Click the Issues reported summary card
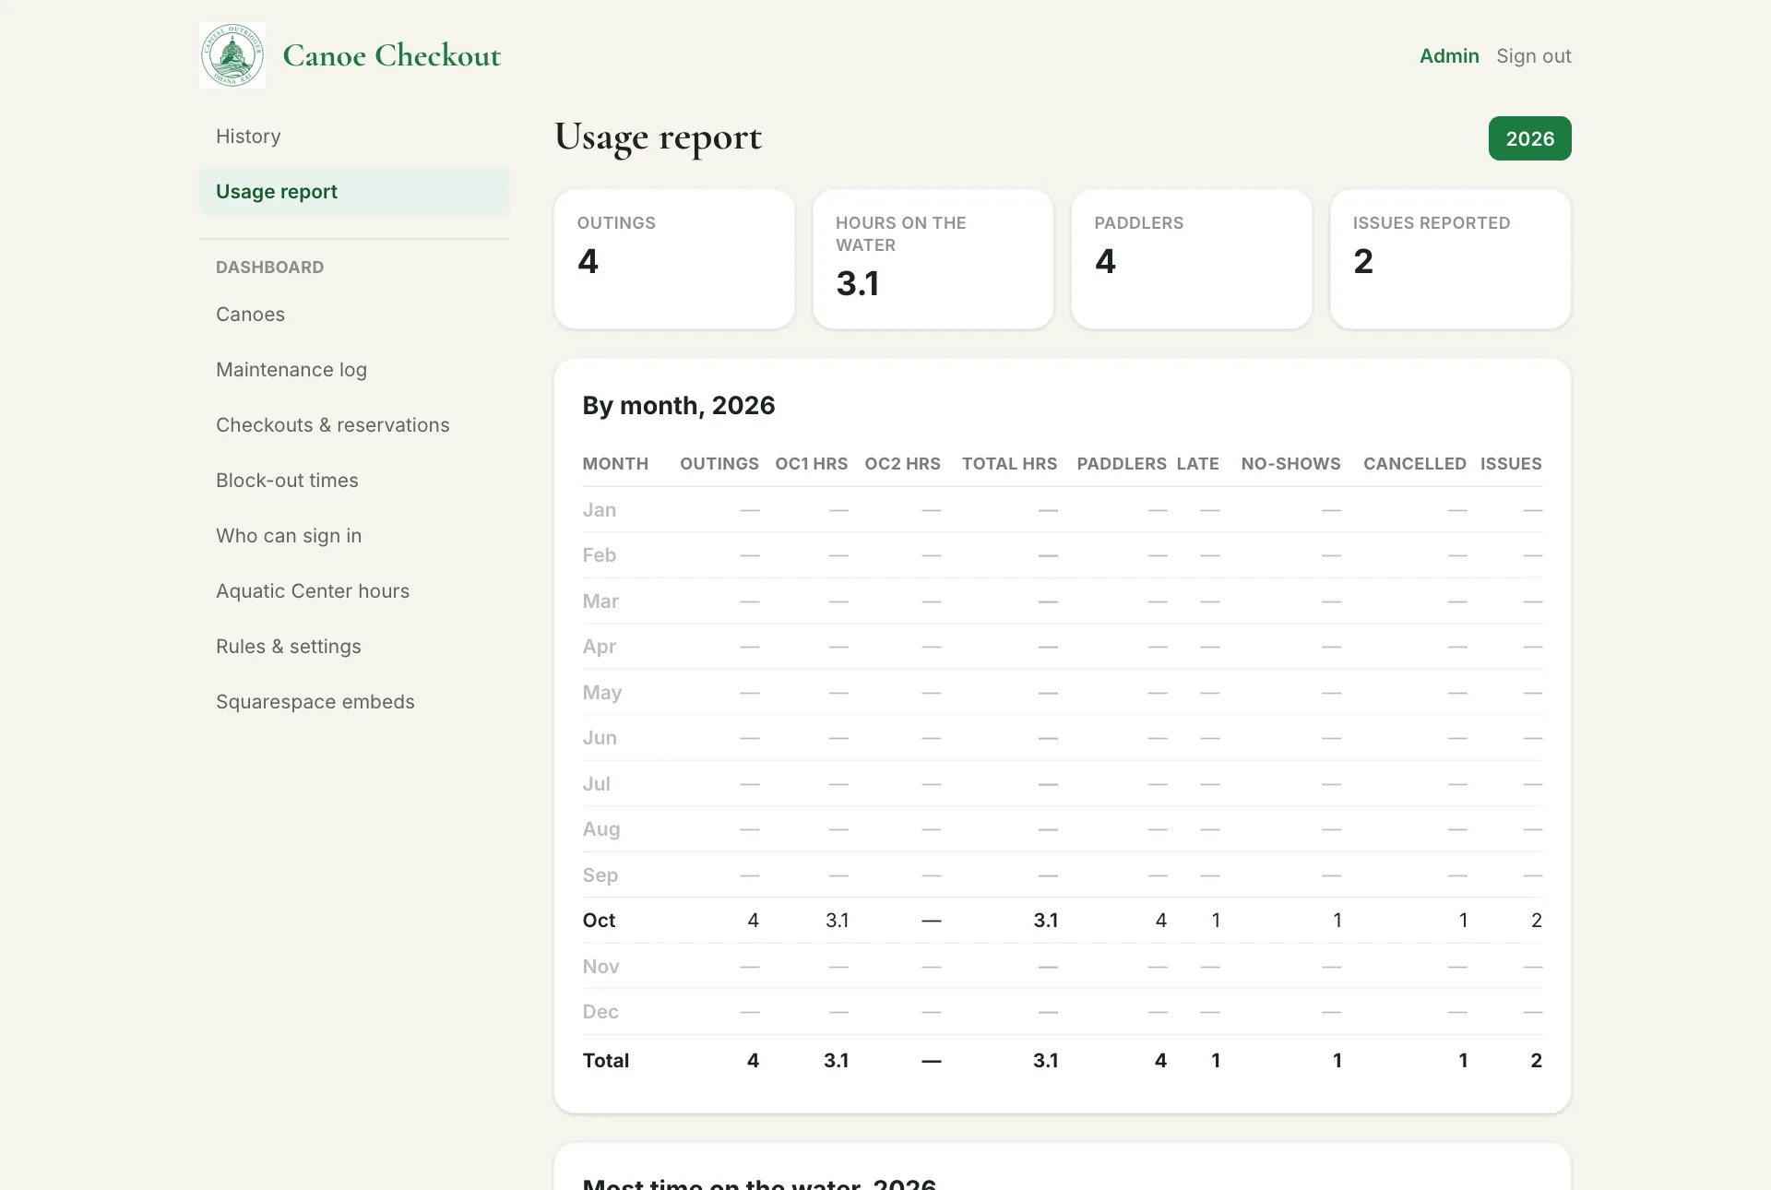 (1450, 259)
